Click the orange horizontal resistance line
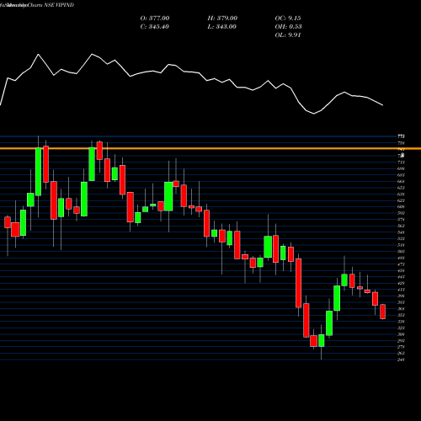This screenshot has height=421, width=421. (x=210, y=148)
